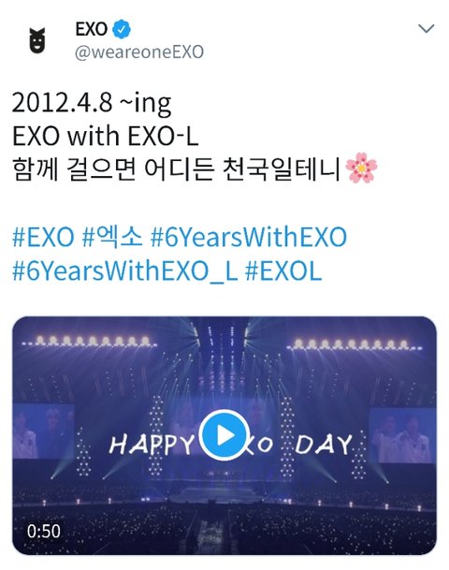Screen dimensions: 449x570
Task: Click the 0:50 video duration label
Action: (x=44, y=531)
